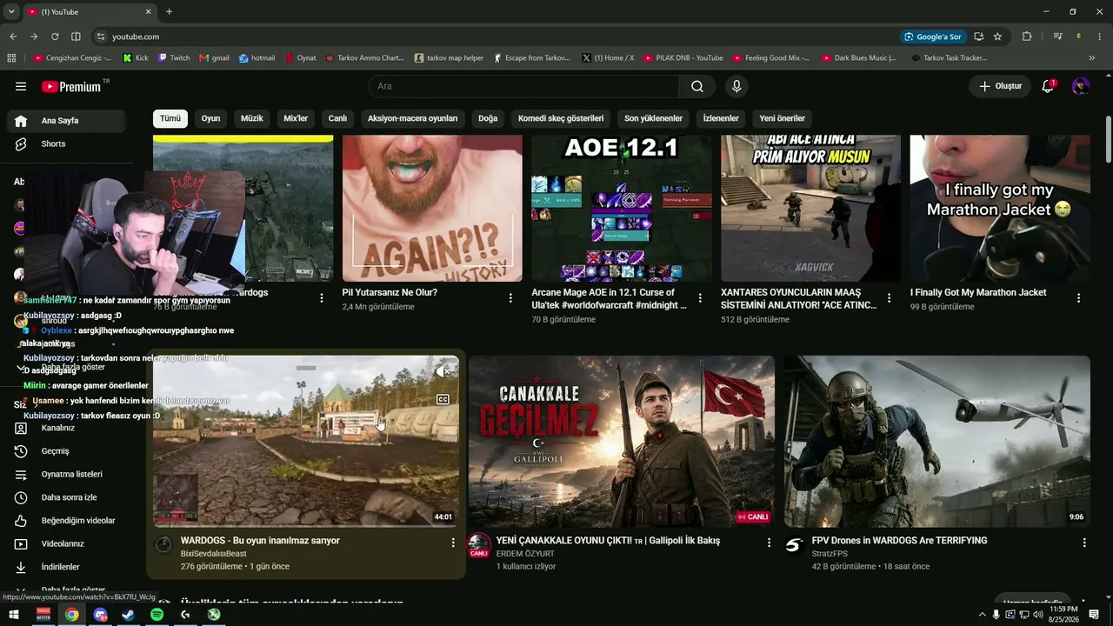The image size is (1113, 626).
Task: Open the StratzFPS channel avatar
Action: coord(794,545)
